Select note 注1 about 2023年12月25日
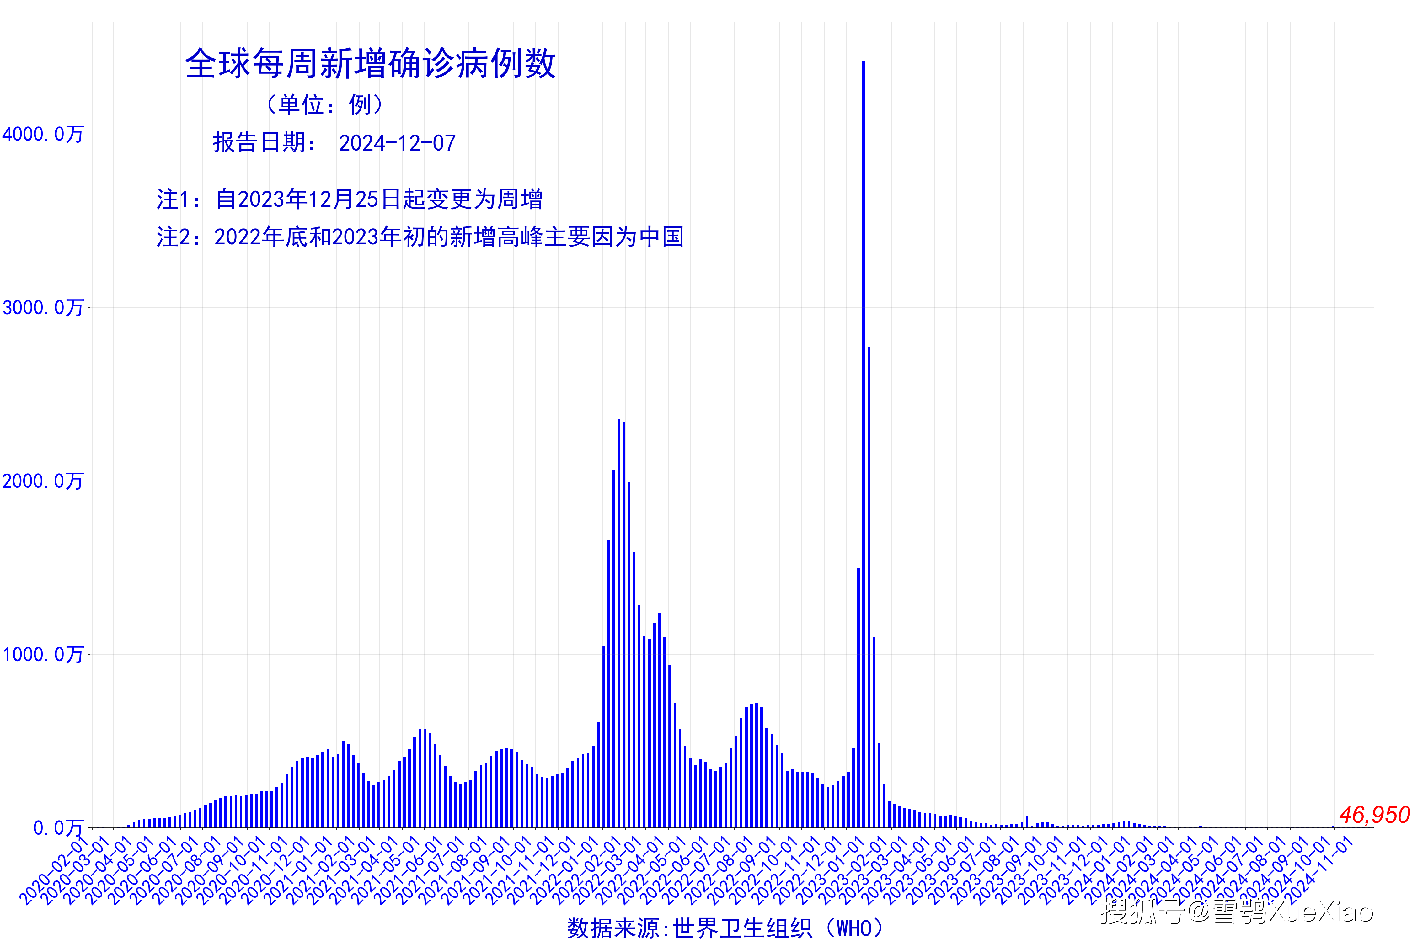Screen dimensions: 1412x941 [350, 199]
